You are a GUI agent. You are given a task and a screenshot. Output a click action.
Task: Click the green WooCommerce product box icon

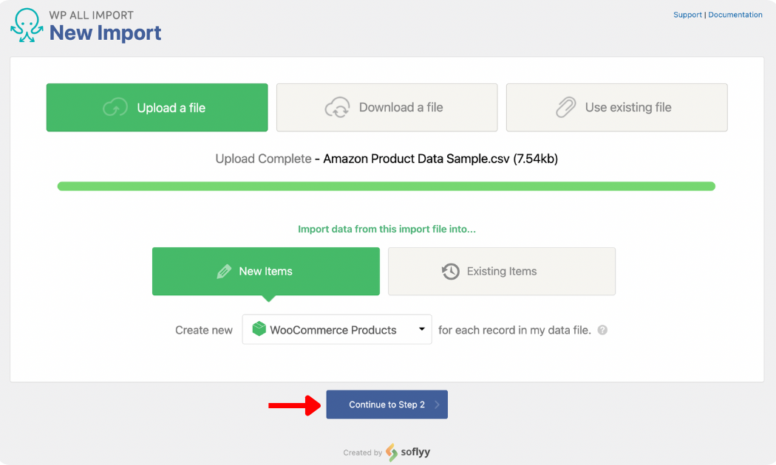(259, 329)
